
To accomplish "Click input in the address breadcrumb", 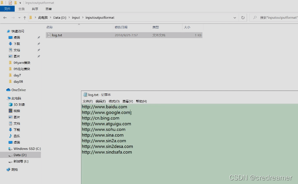I will pos(76,18).
